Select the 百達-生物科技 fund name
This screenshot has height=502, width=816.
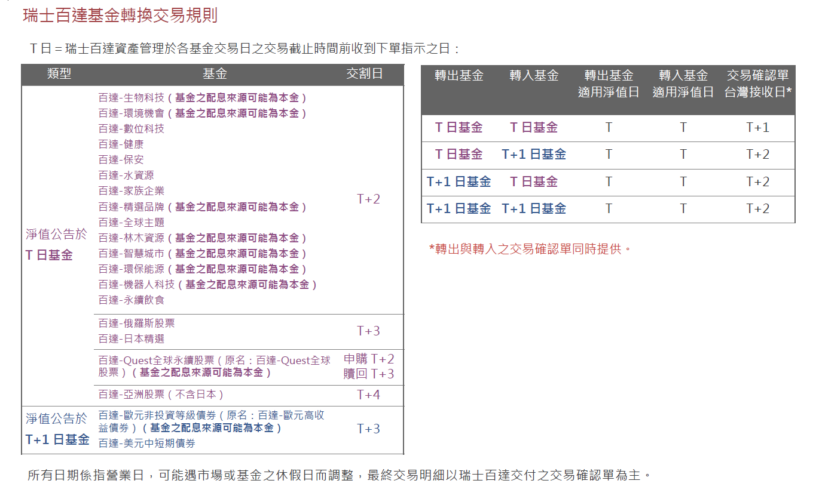tap(132, 98)
